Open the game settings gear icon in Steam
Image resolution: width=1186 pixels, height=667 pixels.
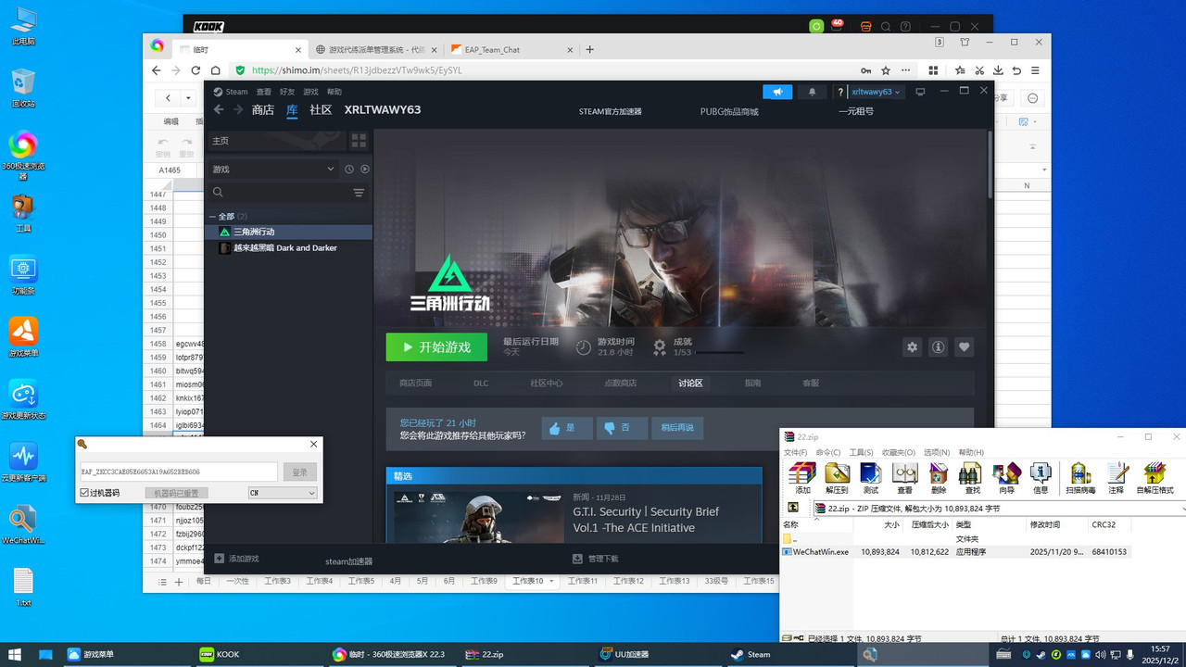pyautogui.click(x=912, y=346)
